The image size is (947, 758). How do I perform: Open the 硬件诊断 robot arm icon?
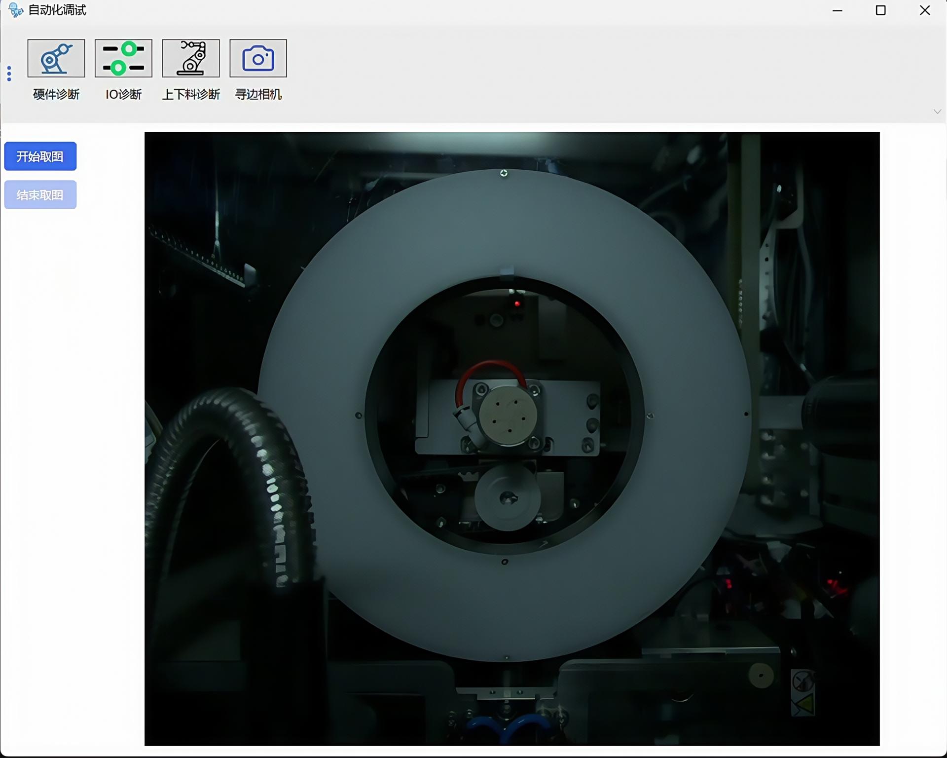[x=56, y=58]
